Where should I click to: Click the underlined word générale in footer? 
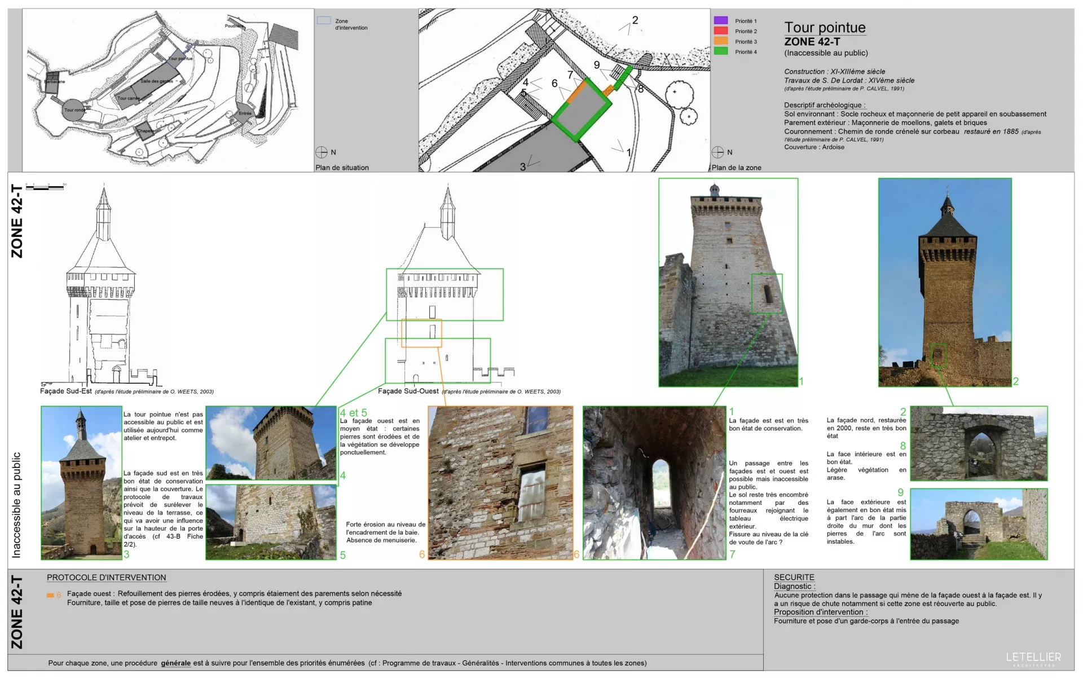(x=175, y=663)
